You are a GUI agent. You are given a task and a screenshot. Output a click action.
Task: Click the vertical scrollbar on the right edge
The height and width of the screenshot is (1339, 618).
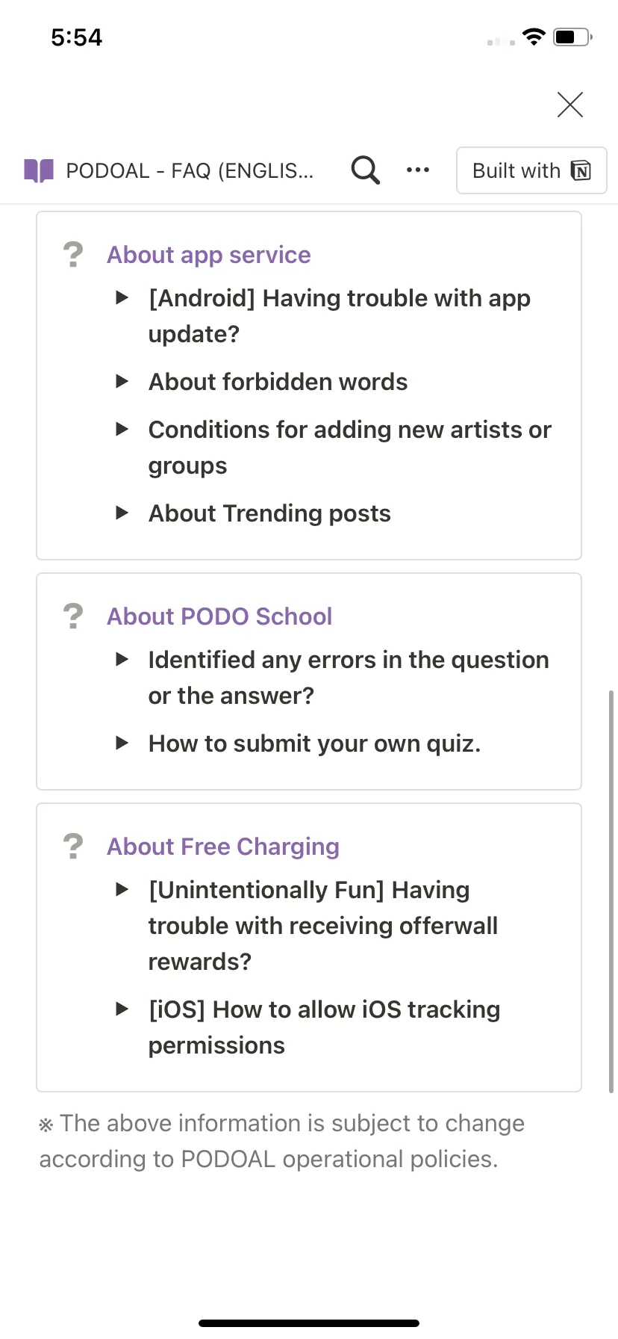pyautogui.click(x=611, y=889)
